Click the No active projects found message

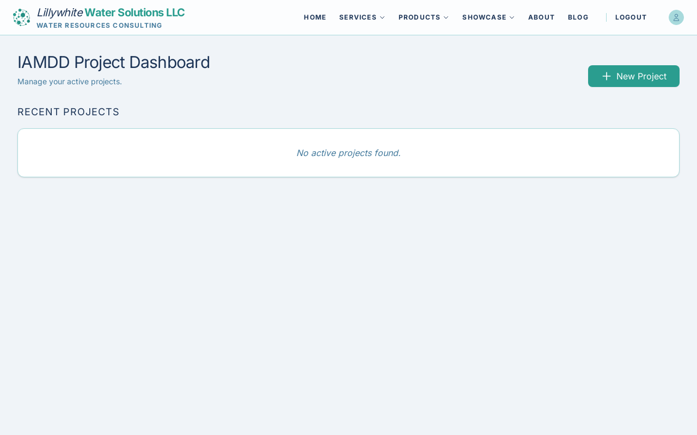coord(348,152)
